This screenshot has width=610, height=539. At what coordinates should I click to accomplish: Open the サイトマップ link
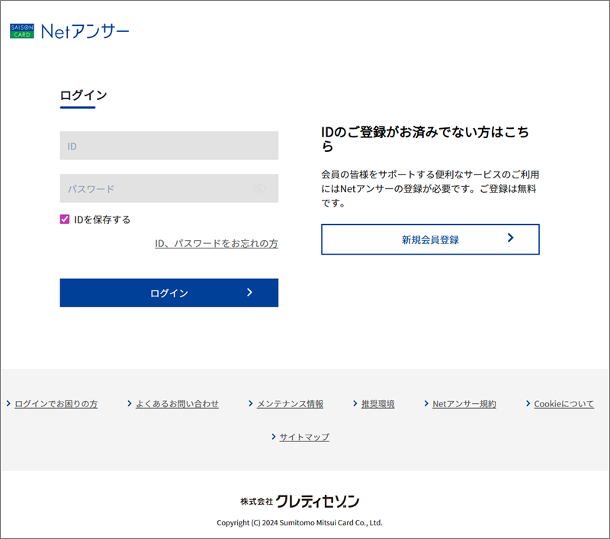tap(304, 437)
